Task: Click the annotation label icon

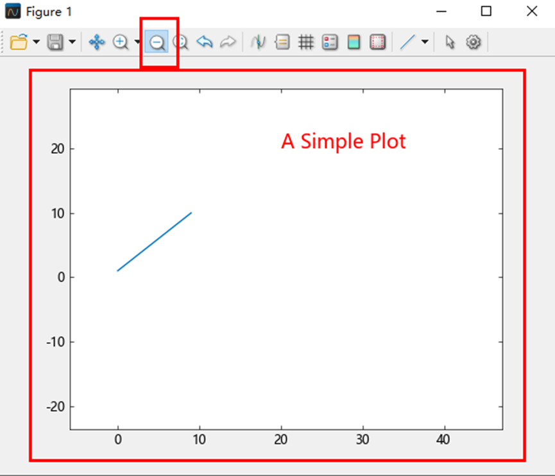Action: coord(282,42)
